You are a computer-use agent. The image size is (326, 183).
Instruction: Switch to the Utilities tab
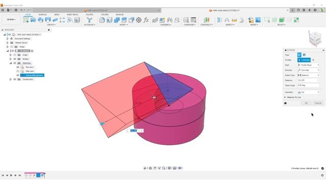point(104,15)
